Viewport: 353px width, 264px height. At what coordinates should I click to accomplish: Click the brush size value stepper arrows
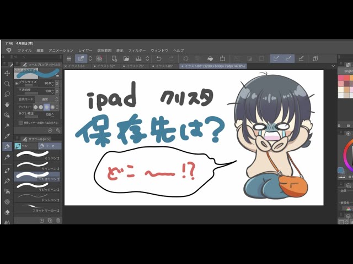[x=53, y=83]
